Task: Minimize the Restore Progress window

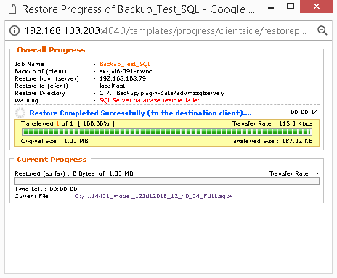Action: point(271,8)
